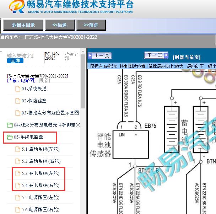Click the 当前车型 vehicle model text
Image resolution: width=216 pixels, height=214 pixels.
pos(49,37)
